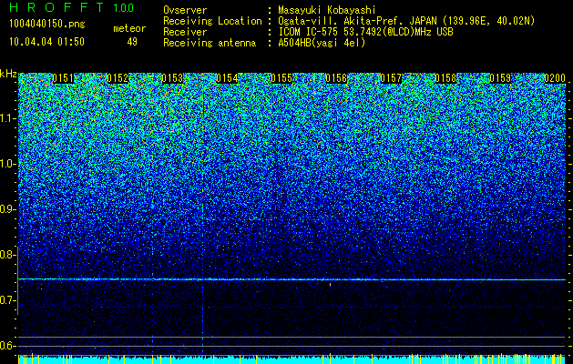573x364 pixels.
Task: Click the 1.0 frequency axis label
Action: (x=8, y=164)
